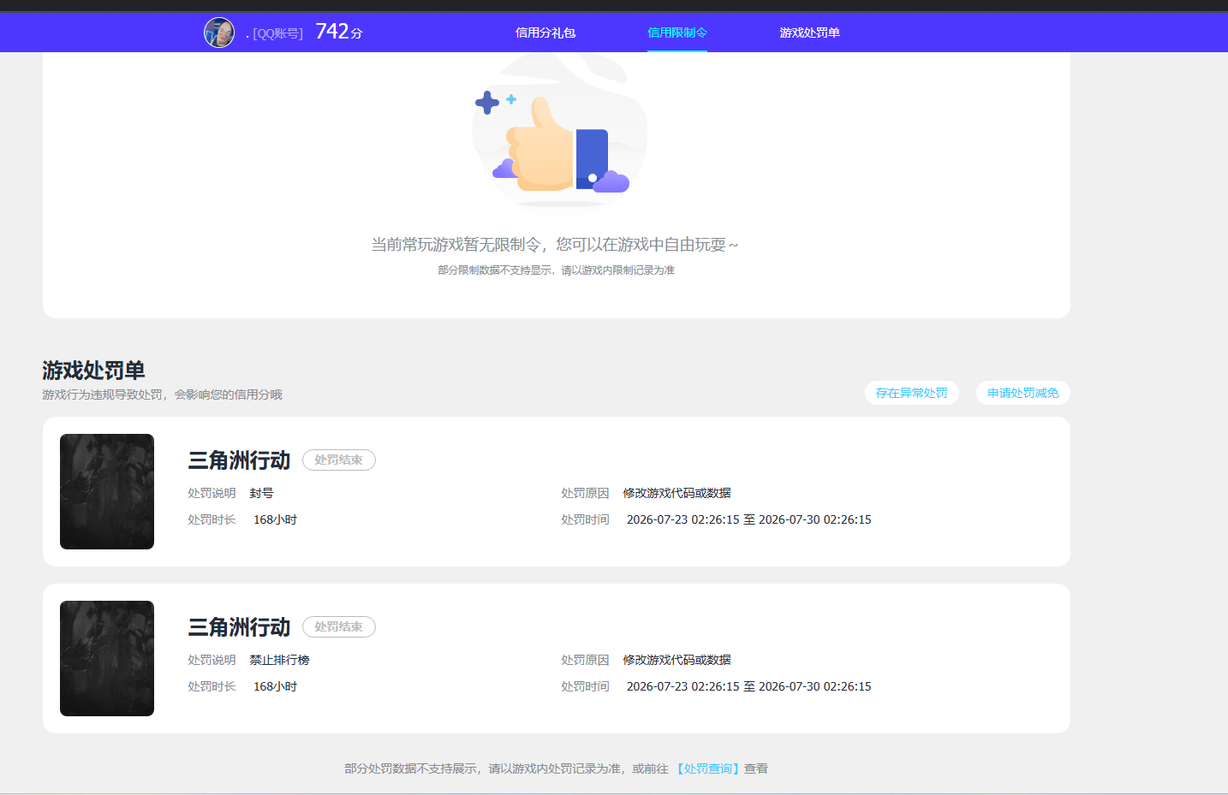Click the 禁止排行榜 penalty description text
This screenshot has width=1228, height=795.
click(280, 660)
